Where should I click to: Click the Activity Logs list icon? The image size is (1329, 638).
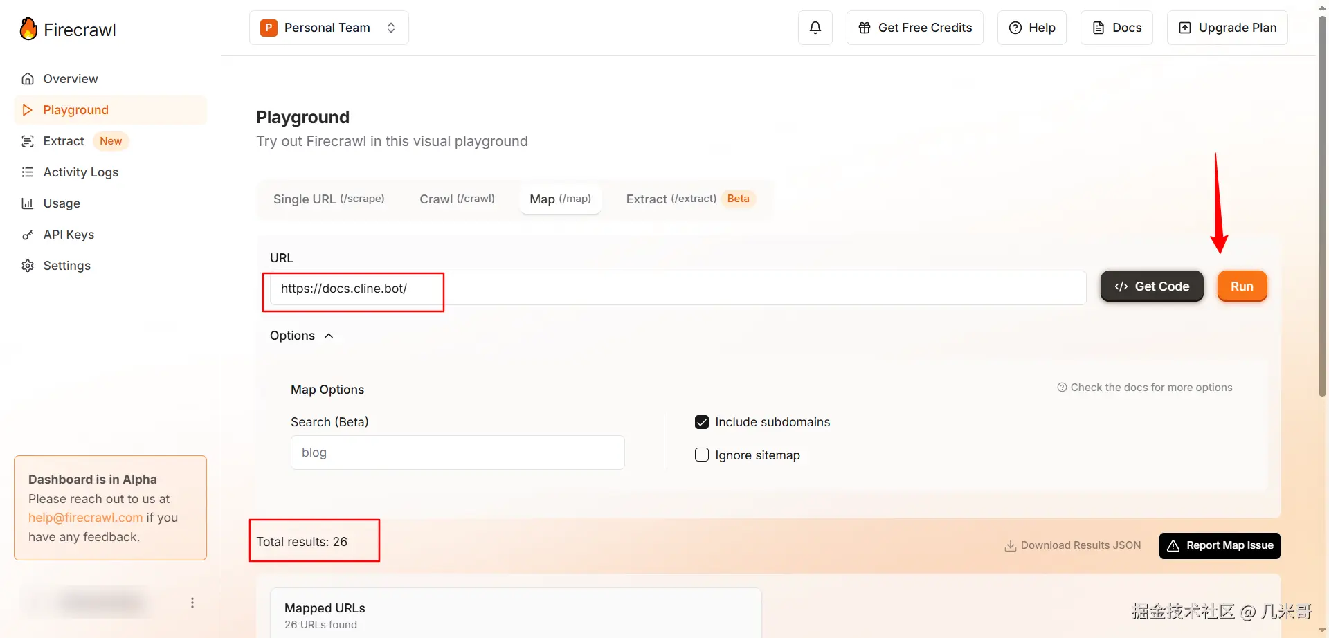(28, 172)
